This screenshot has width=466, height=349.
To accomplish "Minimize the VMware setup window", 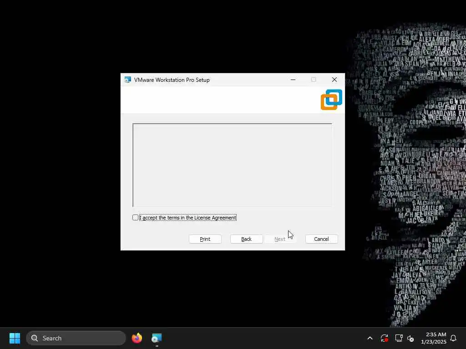I will point(293,80).
